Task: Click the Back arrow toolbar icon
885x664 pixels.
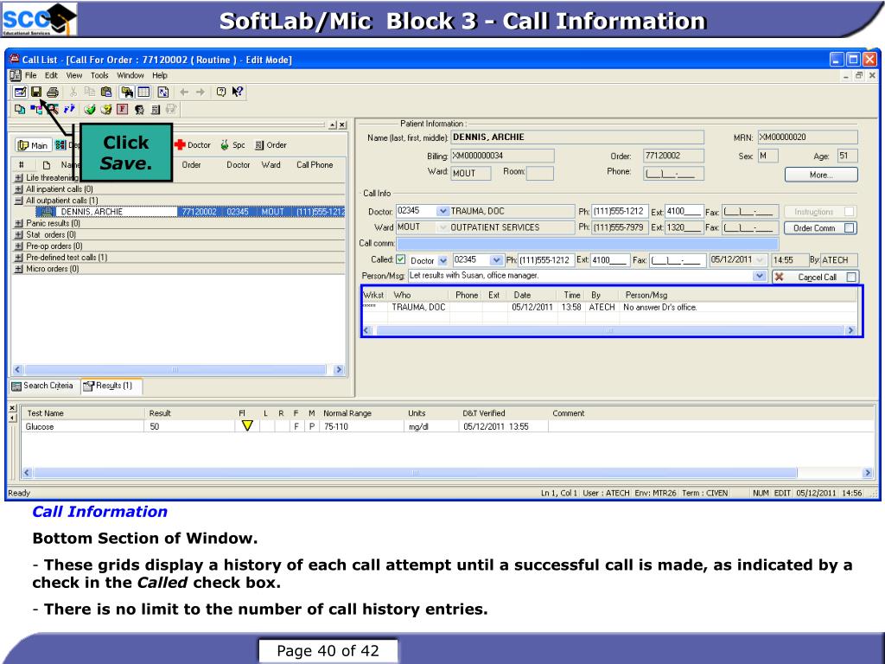Action: [x=184, y=92]
